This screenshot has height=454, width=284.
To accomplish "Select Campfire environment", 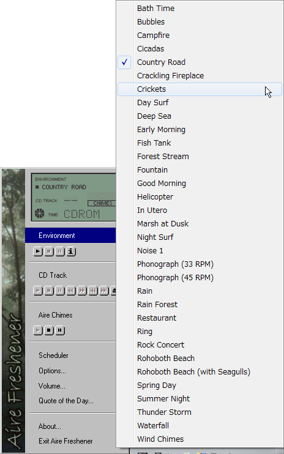I will tap(200, 35).
